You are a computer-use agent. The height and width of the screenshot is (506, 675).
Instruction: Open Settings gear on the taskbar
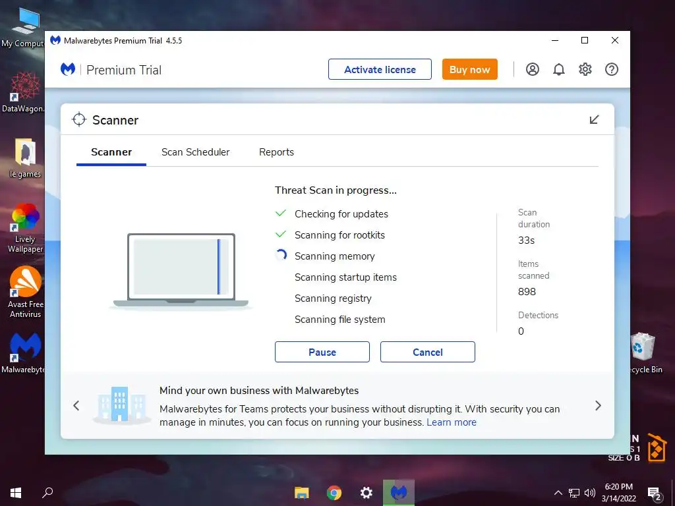(367, 493)
